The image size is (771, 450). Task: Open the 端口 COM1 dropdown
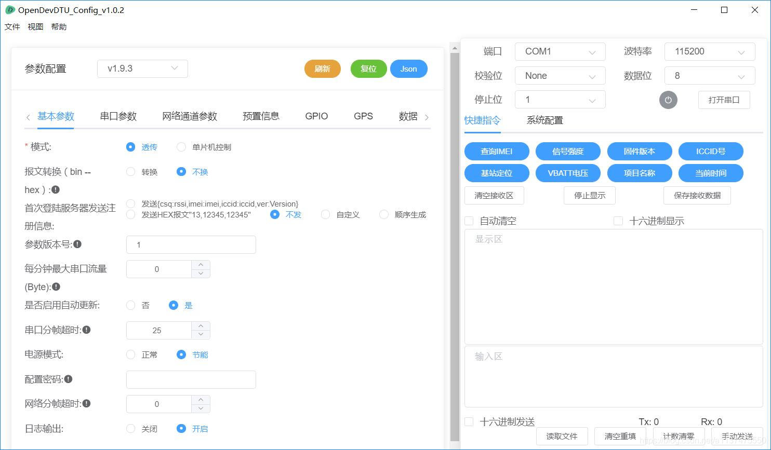coord(560,51)
